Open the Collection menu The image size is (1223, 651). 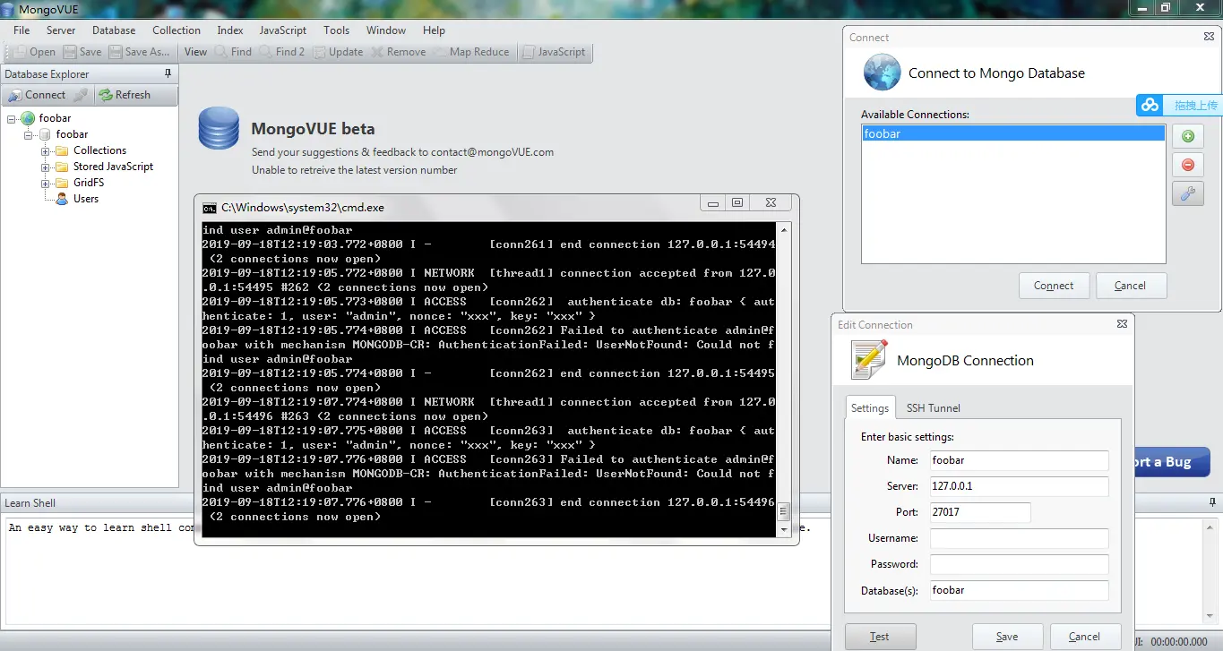pyautogui.click(x=177, y=30)
